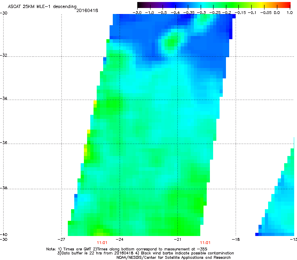Click the date label '20160418' near the title
This screenshot has height=260, width=297.
(87, 10)
